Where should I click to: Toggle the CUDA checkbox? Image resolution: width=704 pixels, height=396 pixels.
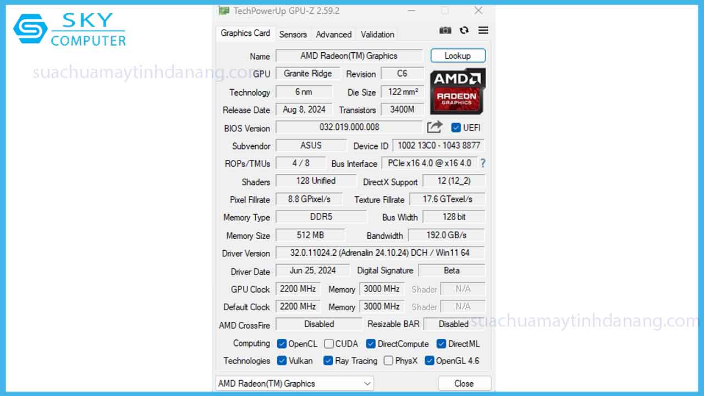tap(329, 344)
